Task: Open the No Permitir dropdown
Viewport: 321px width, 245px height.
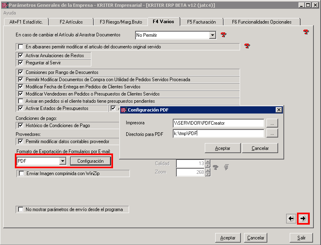Action: (212, 35)
